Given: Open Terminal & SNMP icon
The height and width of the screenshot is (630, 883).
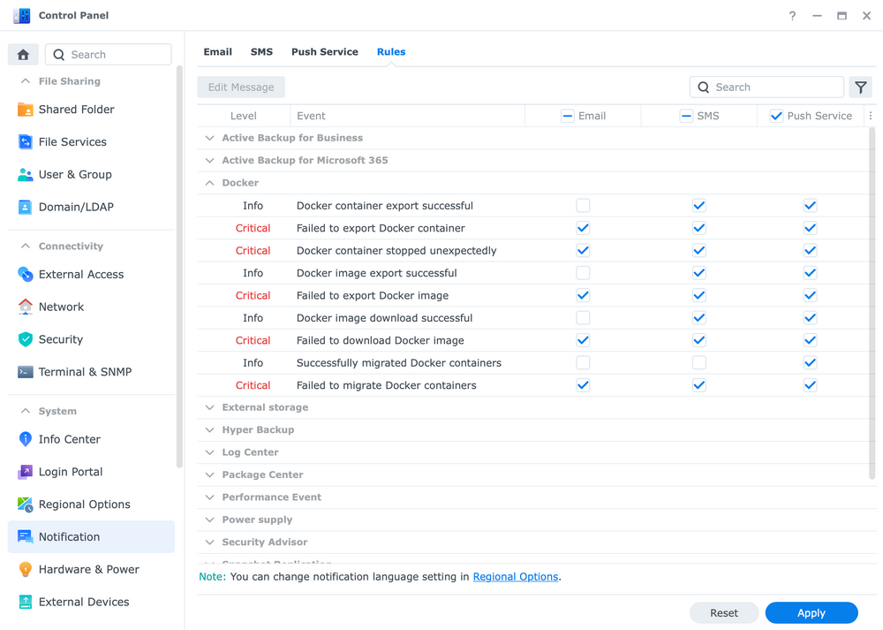Looking at the screenshot, I should pyautogui.click(x=25, y=372).
